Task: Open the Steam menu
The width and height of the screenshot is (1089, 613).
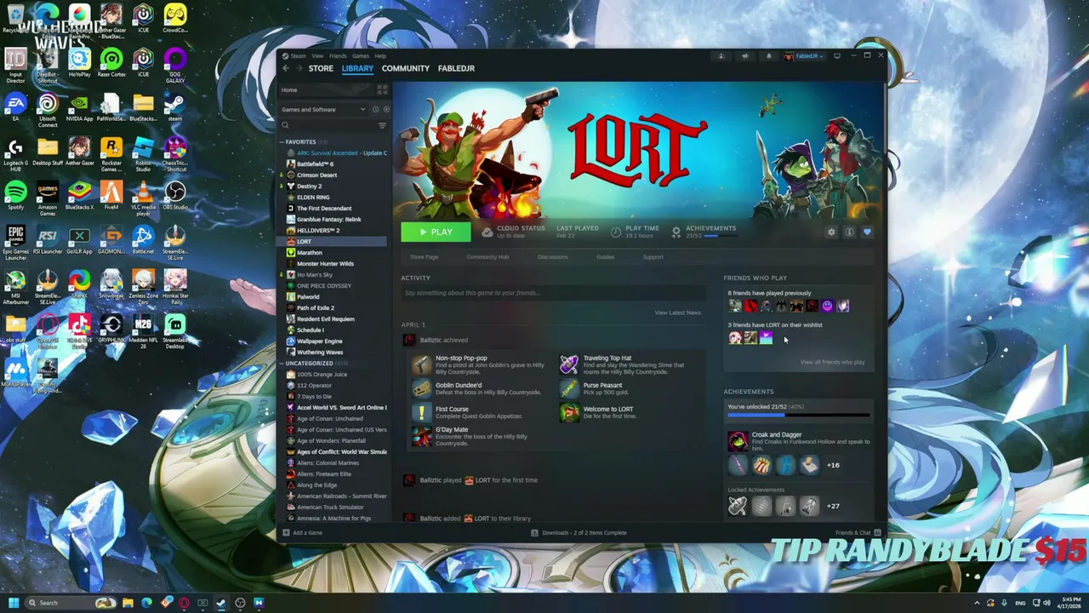Action: point(298,56)
